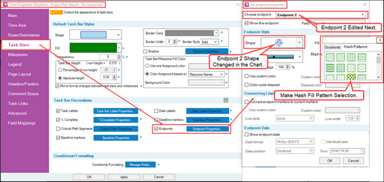Select Use one foreground color radio button

[x=147, y=66]
